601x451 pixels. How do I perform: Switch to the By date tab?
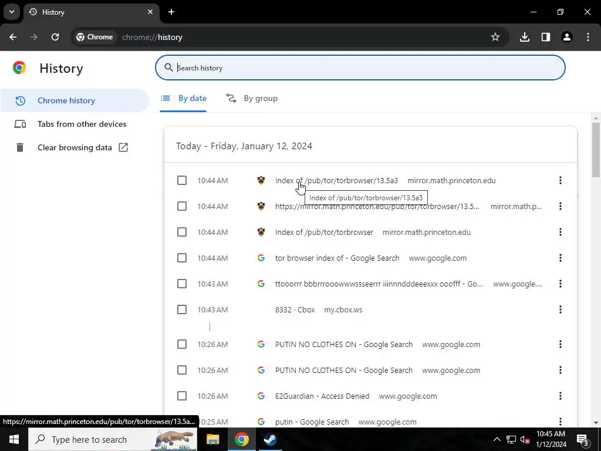point(183,99)
